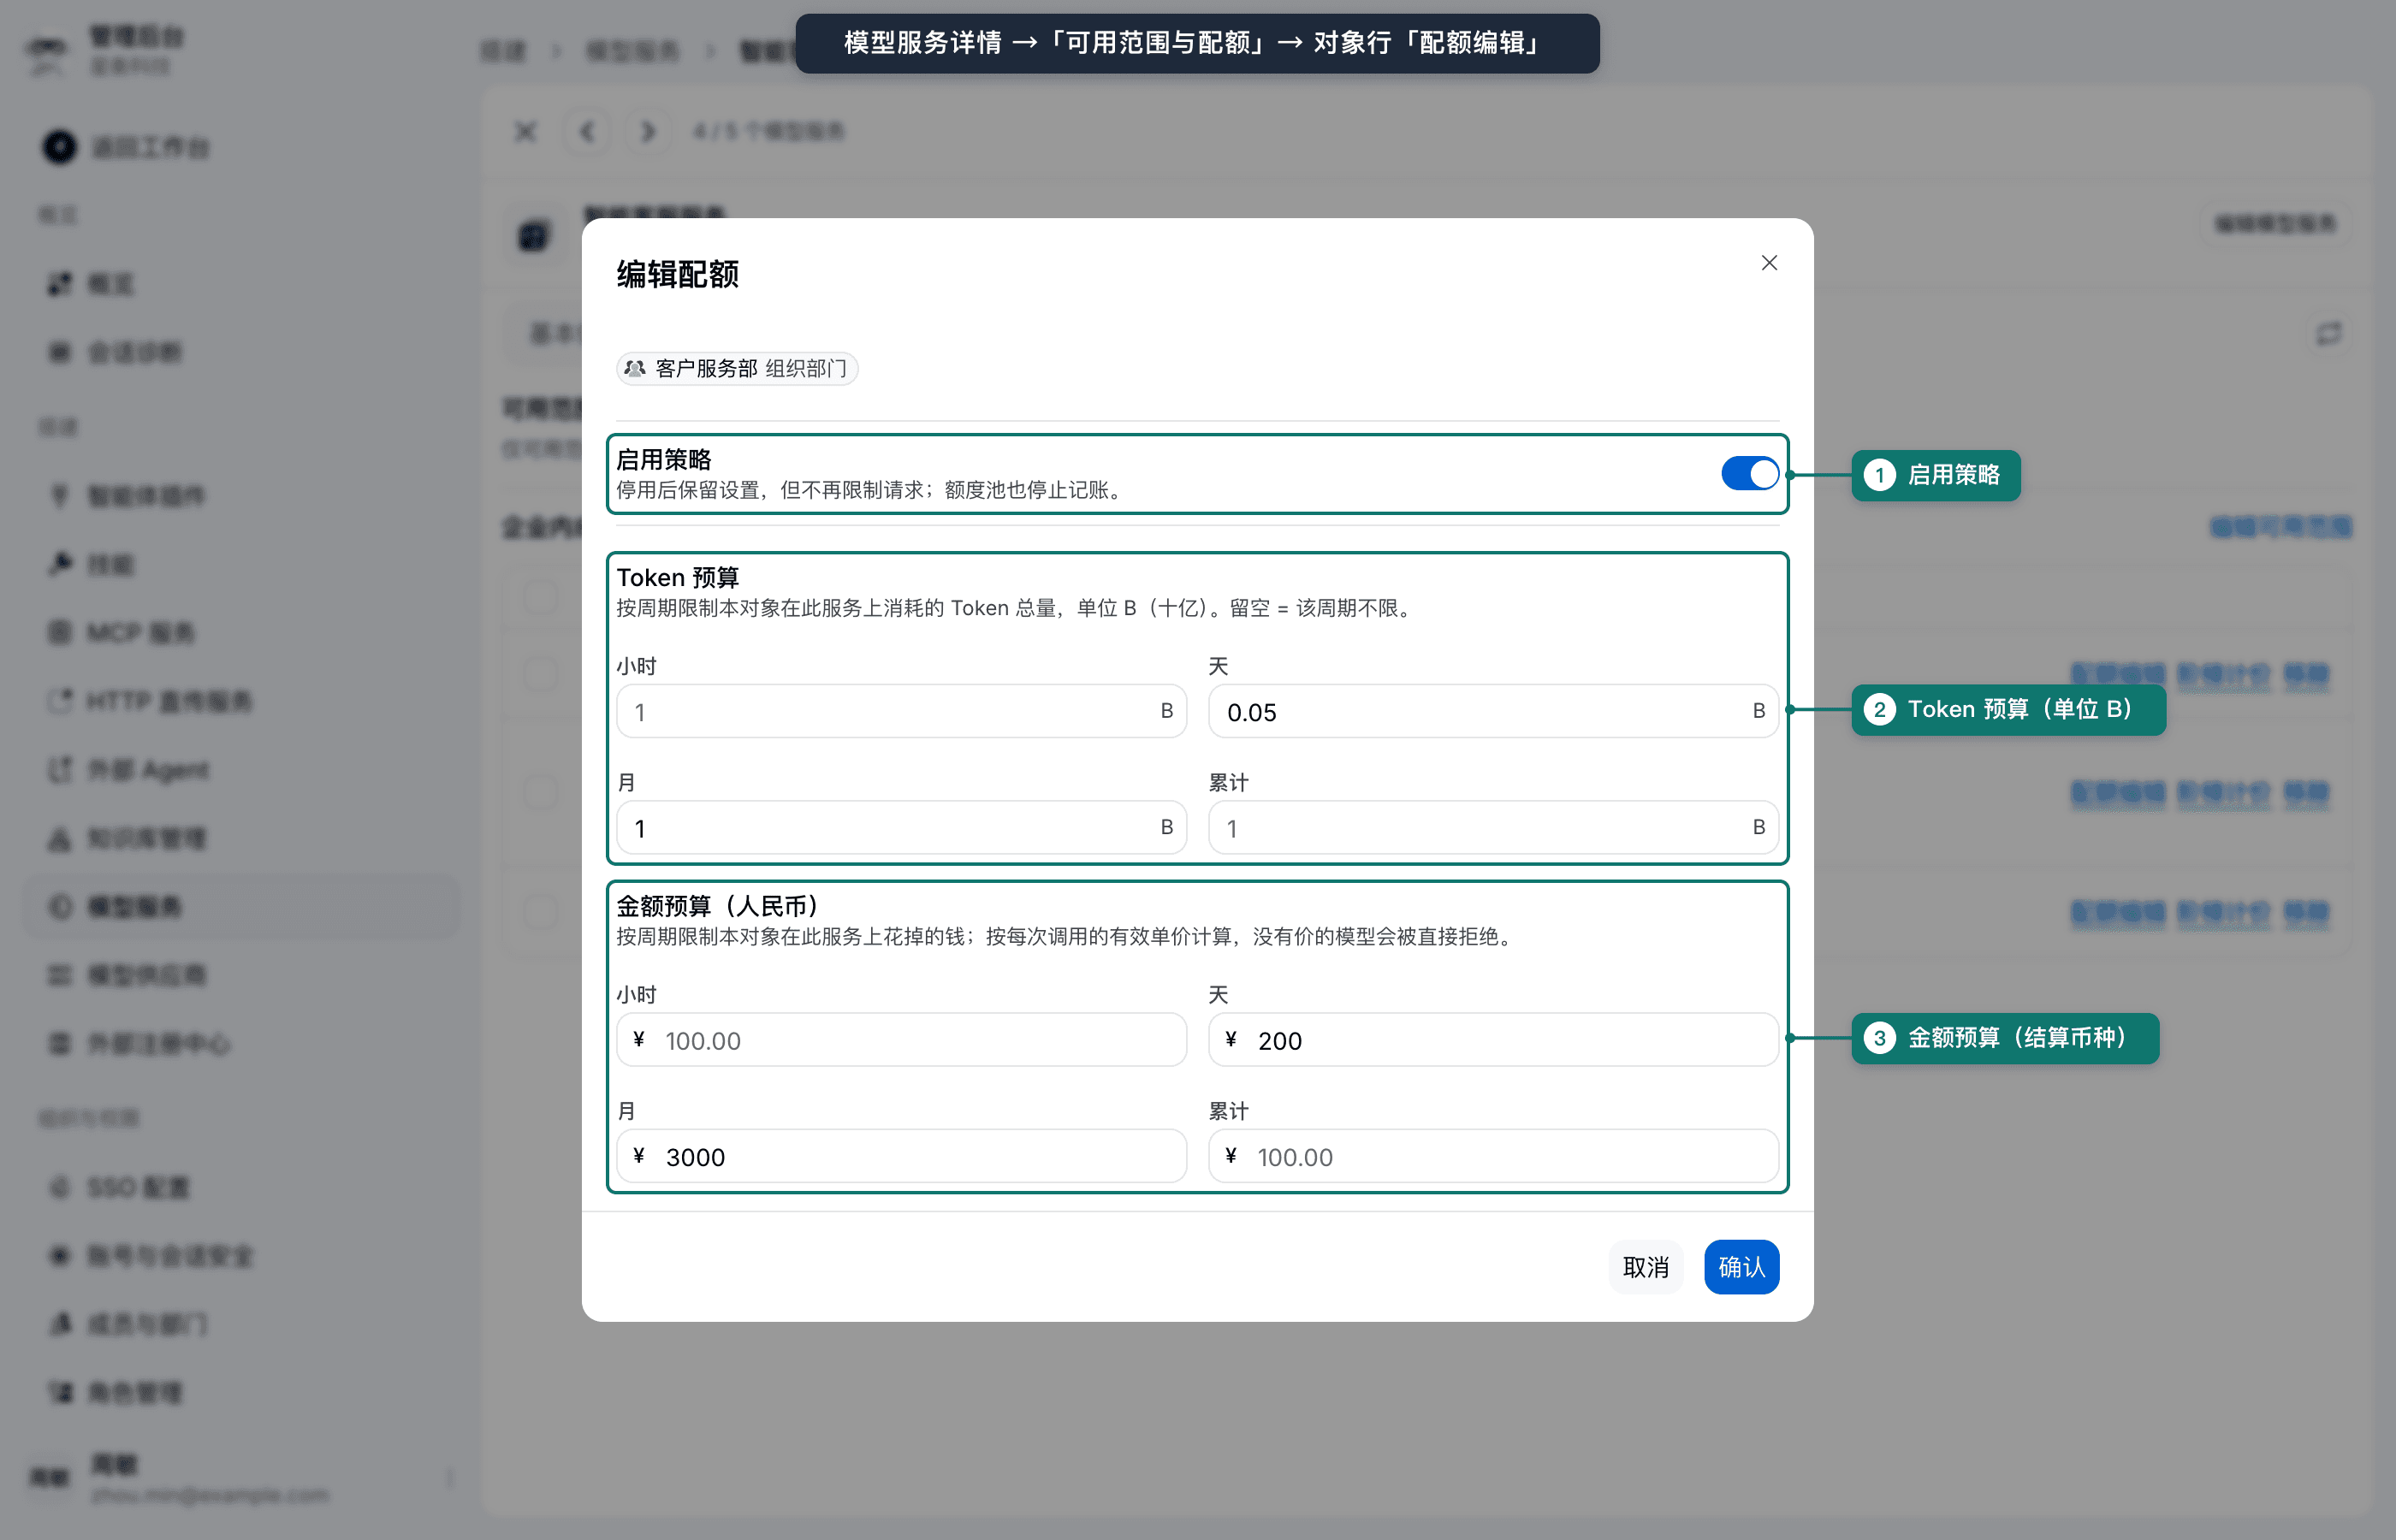Screen dimensions: 2396x1540
Task: Click the 客户服务部 组织部门 tag
Action: coord(737,368)
